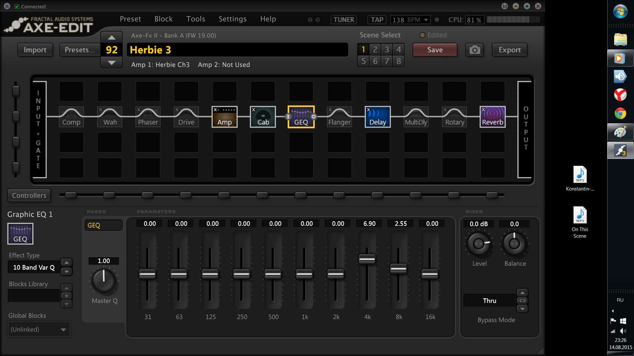Image resolution: width=634 pixels, height=356 pixels.
Task: Open On This Scene MP3 file
Action: click(580, 222)
